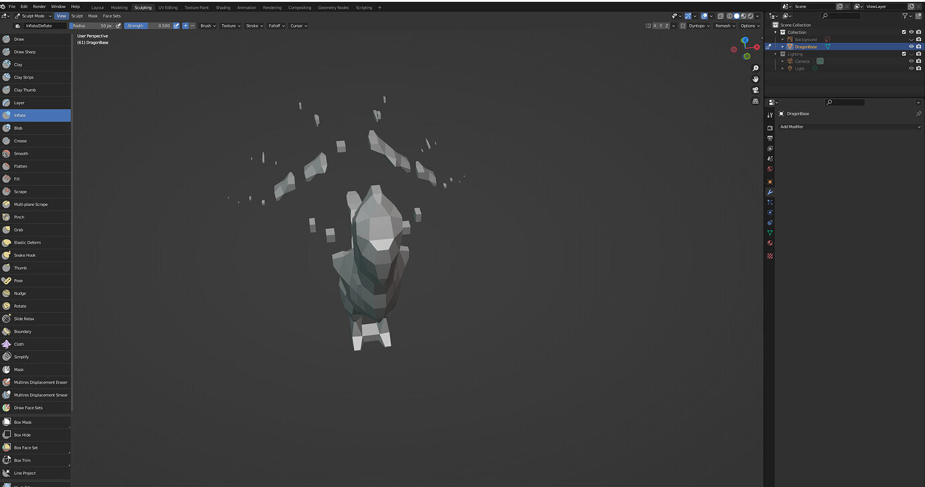Open the Falloff dropdown

276,25
